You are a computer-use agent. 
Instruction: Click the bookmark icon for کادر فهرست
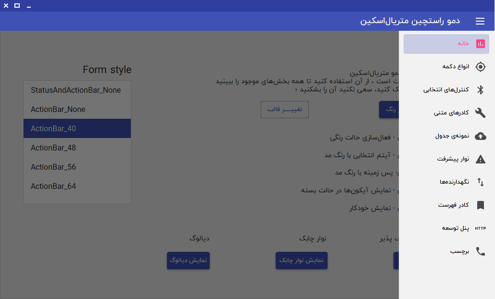tap(481, 205)
